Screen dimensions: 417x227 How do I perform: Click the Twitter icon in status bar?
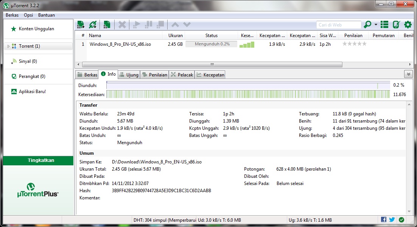(x=392, y=219)
